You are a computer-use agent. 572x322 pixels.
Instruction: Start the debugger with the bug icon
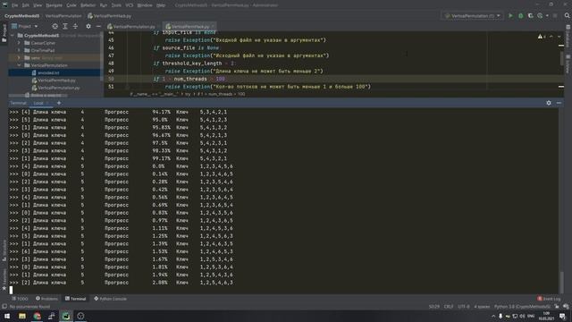520,16
